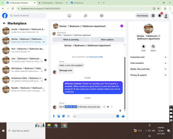
Task: Open the Groups icon in top navigation
Action: click(102, 16)
